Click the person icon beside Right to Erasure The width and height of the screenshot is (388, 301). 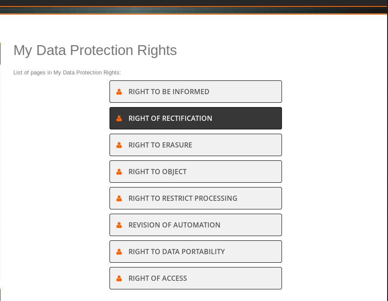coord(119,145)
